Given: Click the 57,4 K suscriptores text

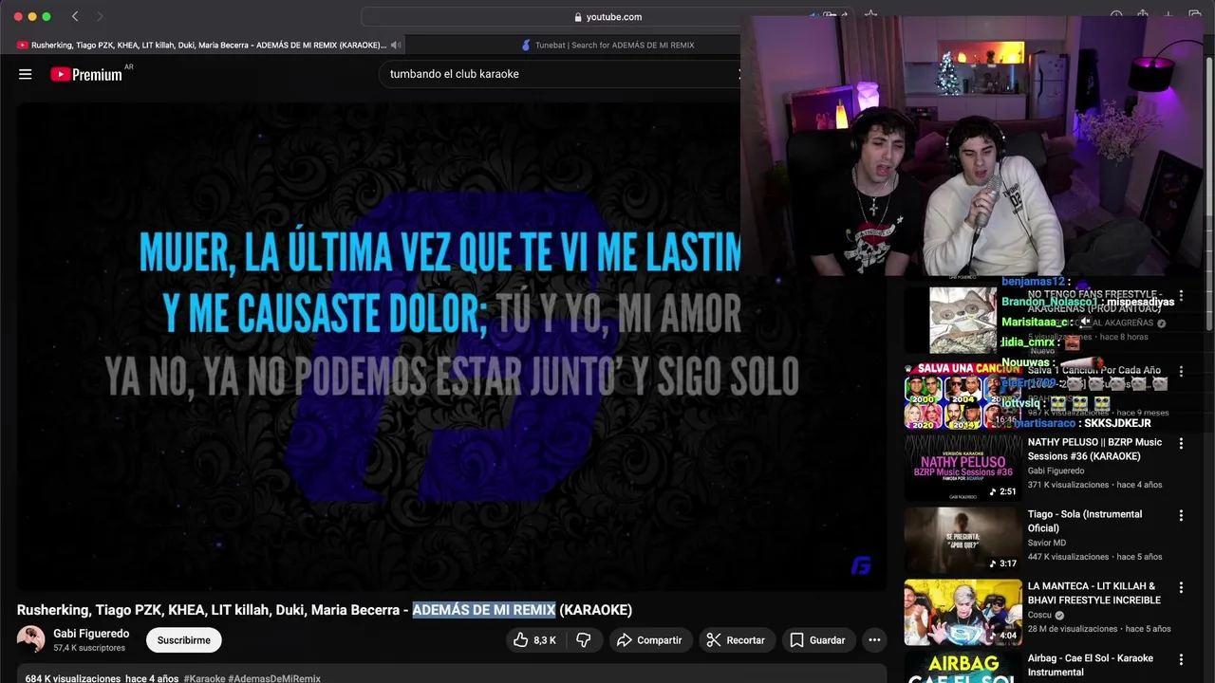Looking at the screenshot, I should click(x=89, y=648).
